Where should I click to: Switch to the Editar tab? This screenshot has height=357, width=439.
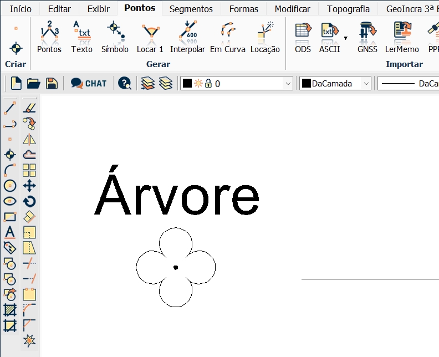click(59, 9)
